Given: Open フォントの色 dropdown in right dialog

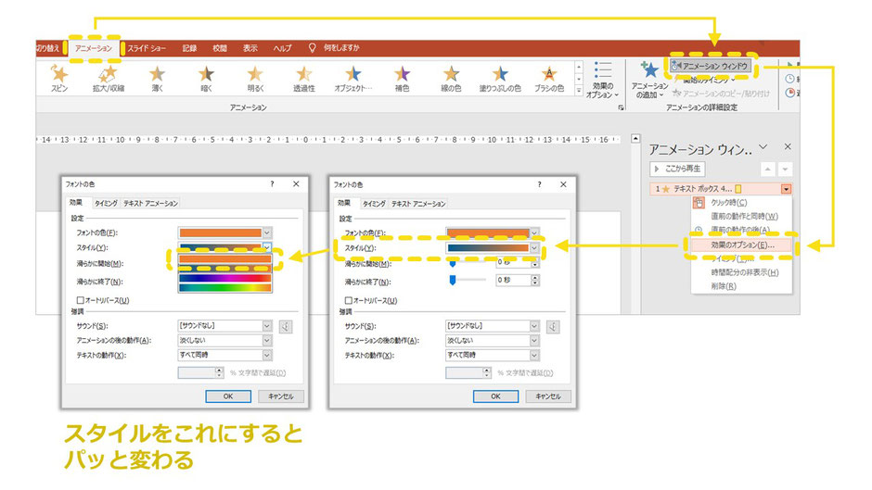Looking at the screenshot, I should 534,232.
